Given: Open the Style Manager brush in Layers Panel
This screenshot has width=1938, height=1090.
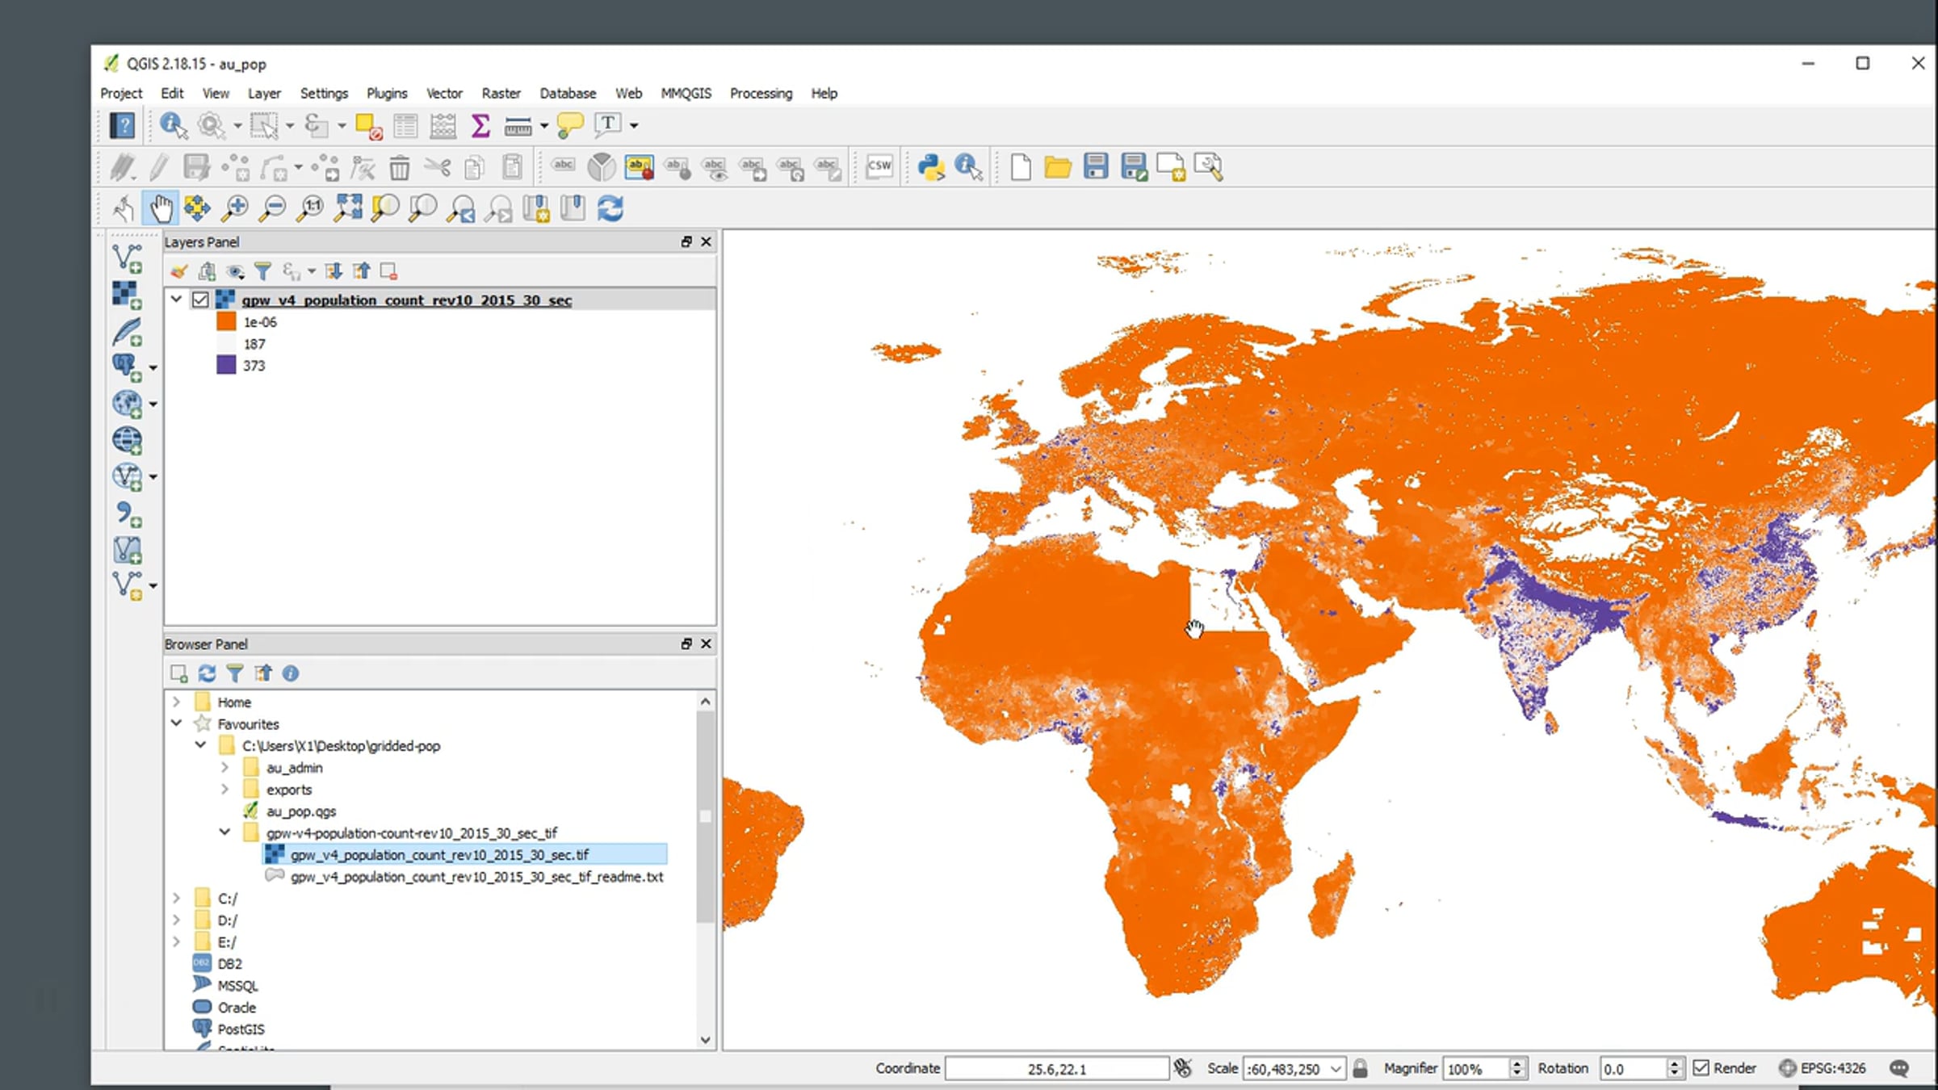Looking at the screenshot, I should point(178,271).
